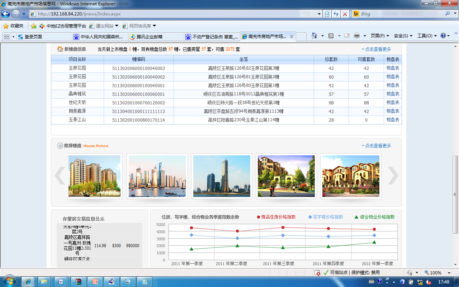Switch to the 腾讯企业邮箱 tab
The width and height of the screenshot is (459, 287).
[156, 37]
